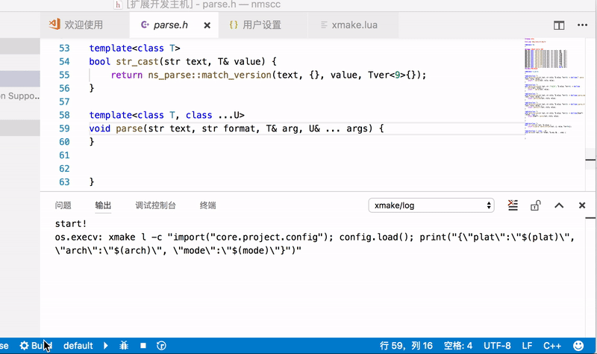Toggle output scroll lock

point(535,205)
